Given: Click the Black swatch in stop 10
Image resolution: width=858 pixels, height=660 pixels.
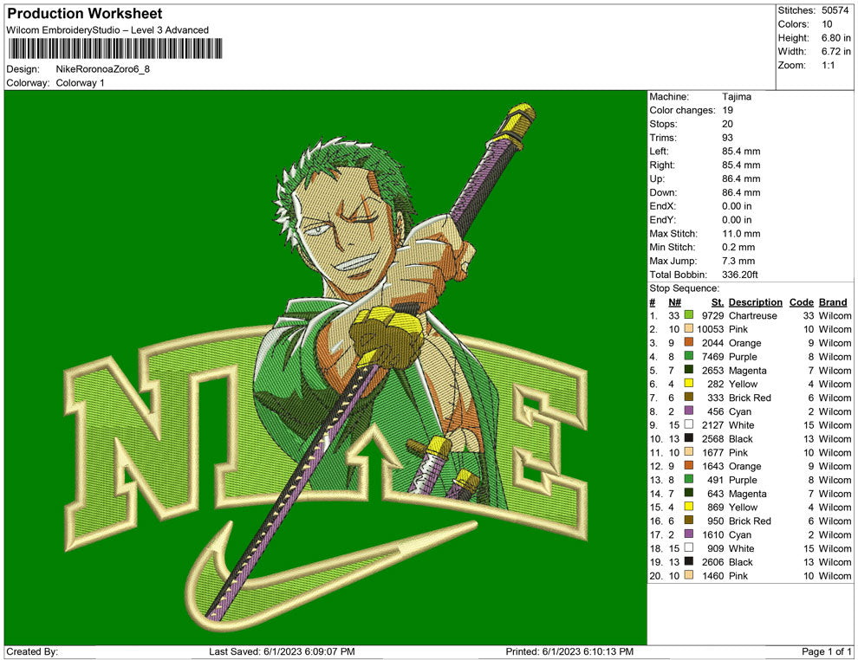Looking at the screenshot, I should [688, 438].
